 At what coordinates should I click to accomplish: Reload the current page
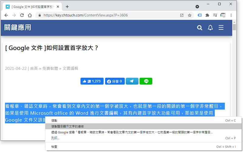22,15
